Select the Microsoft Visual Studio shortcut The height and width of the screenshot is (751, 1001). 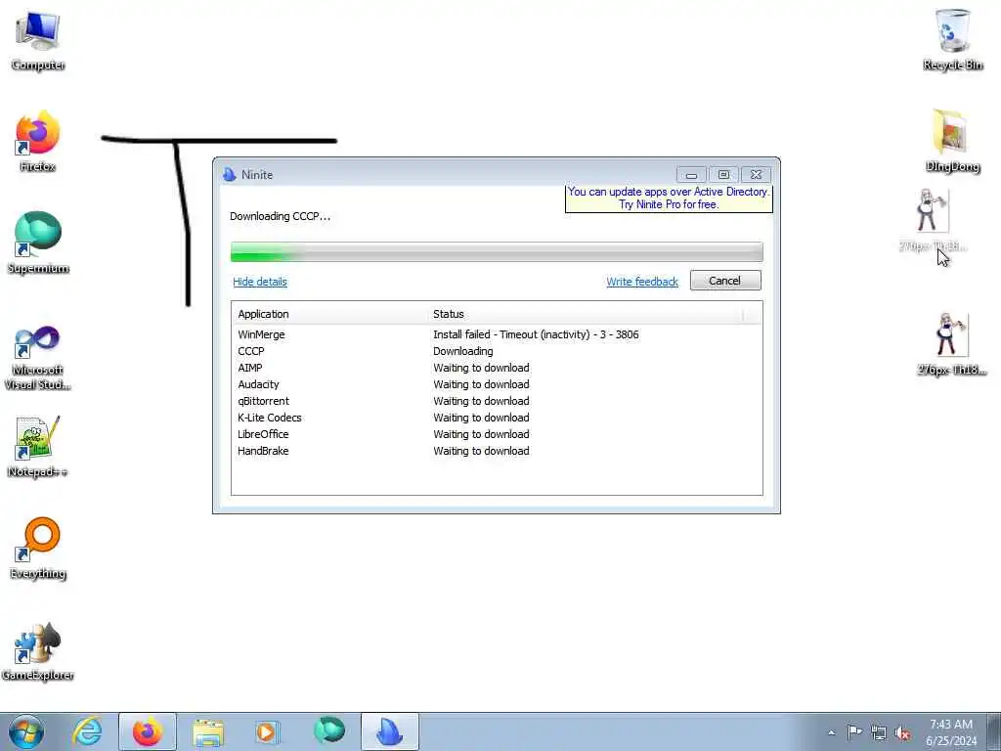(38, 358)
